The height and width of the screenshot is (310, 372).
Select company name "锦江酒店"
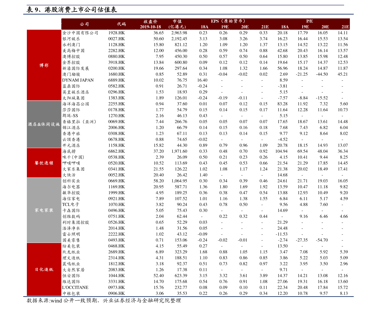point(71,128)
